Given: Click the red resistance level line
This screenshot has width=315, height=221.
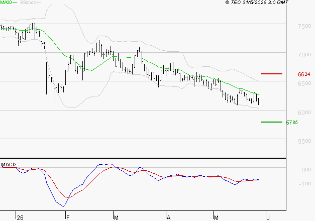Looking at the screenshot, I should 271,74.
